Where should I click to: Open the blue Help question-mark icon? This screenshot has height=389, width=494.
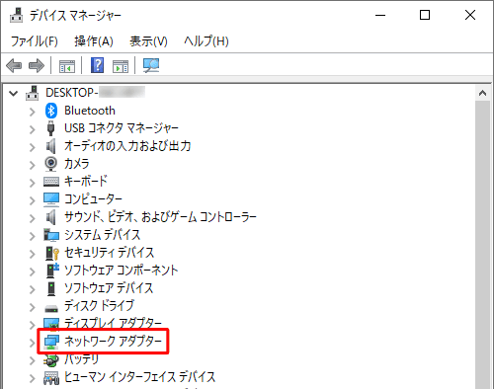click(98, 65)
